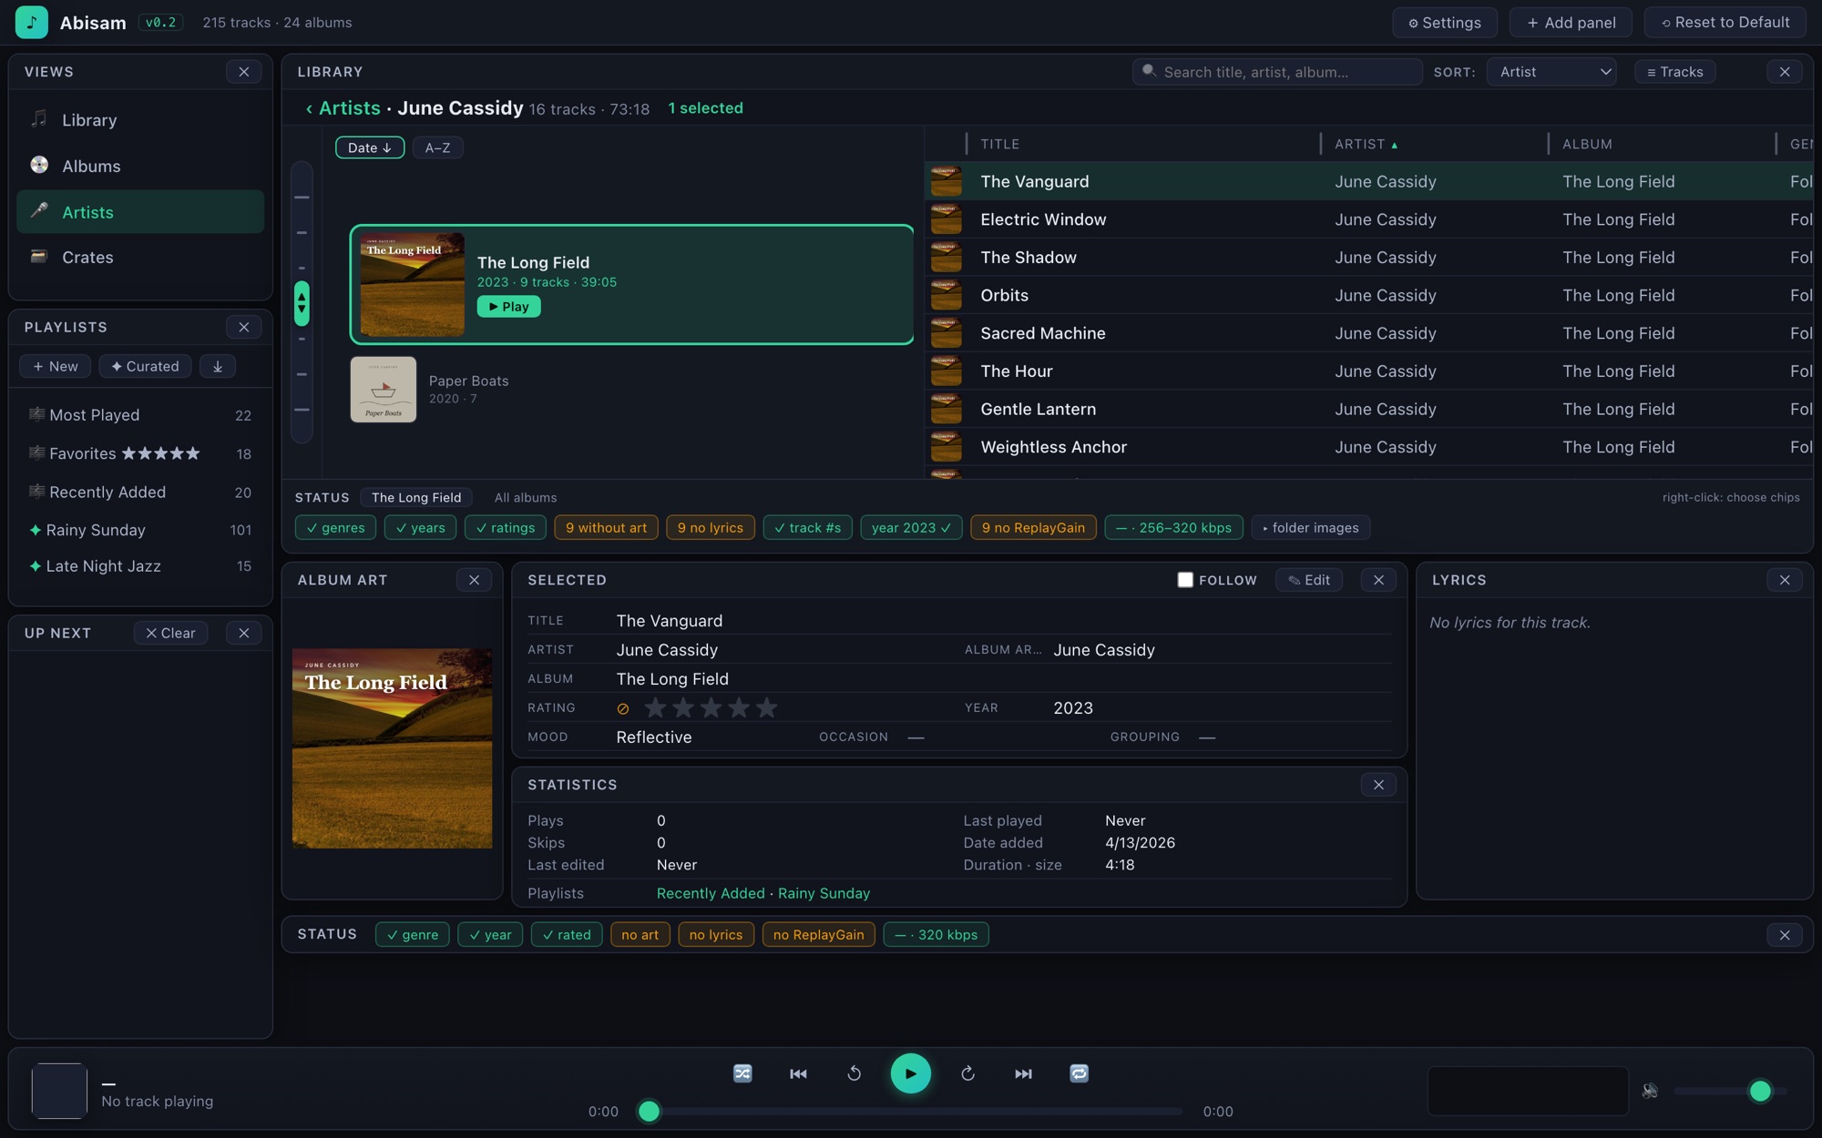Open the Rainy Sunday playlist

coord(140,530)
